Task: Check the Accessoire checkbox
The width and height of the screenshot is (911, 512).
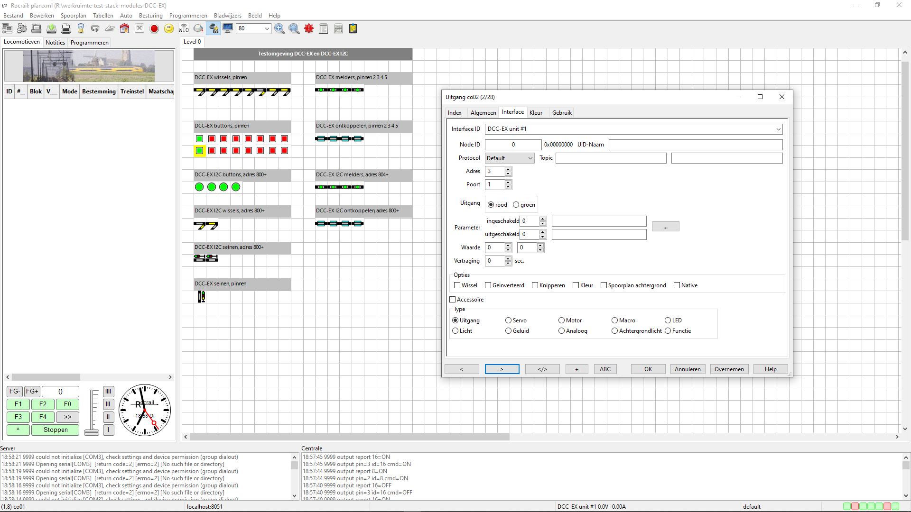Action: [453, 300]
